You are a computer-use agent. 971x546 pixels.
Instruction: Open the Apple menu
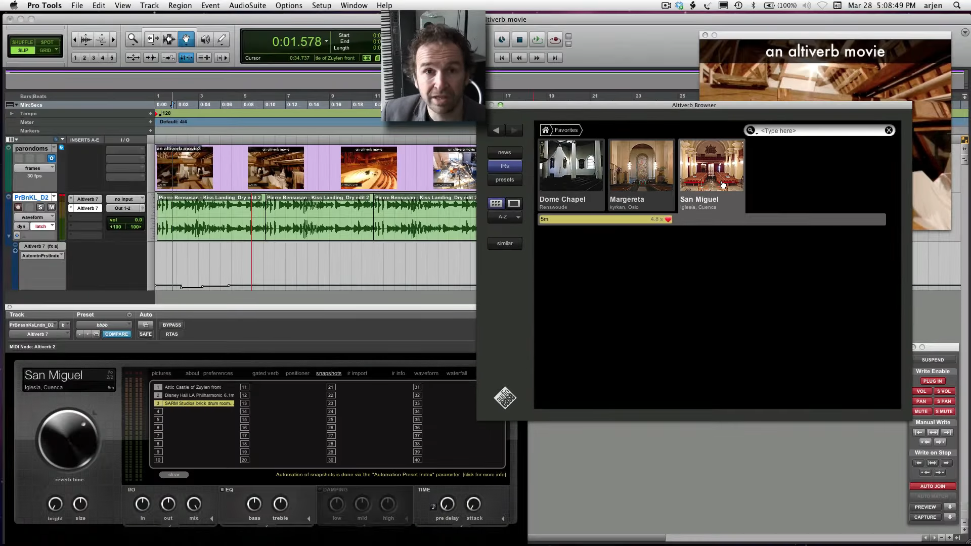pos(14,6)
